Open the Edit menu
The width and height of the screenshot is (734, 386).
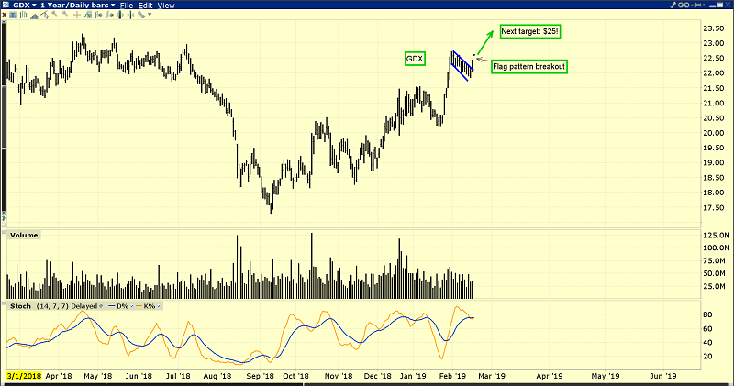[x=146, y=6]
